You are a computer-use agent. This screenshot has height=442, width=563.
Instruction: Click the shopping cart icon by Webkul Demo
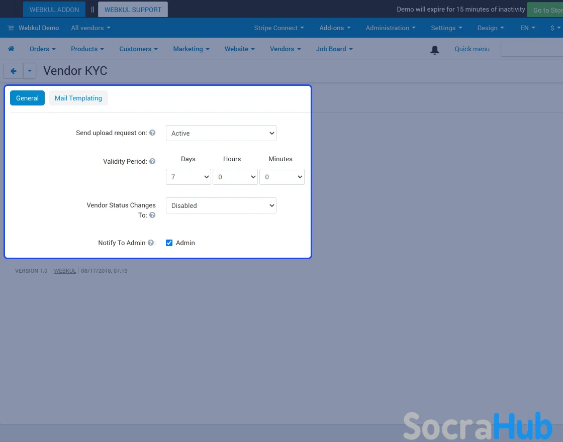[11, 28]
